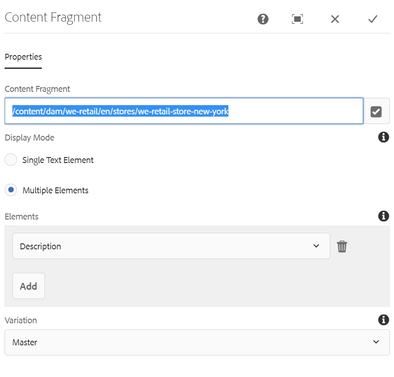
Task: Click the Description dropdown chevron arrow
Action: pos(316,246)
